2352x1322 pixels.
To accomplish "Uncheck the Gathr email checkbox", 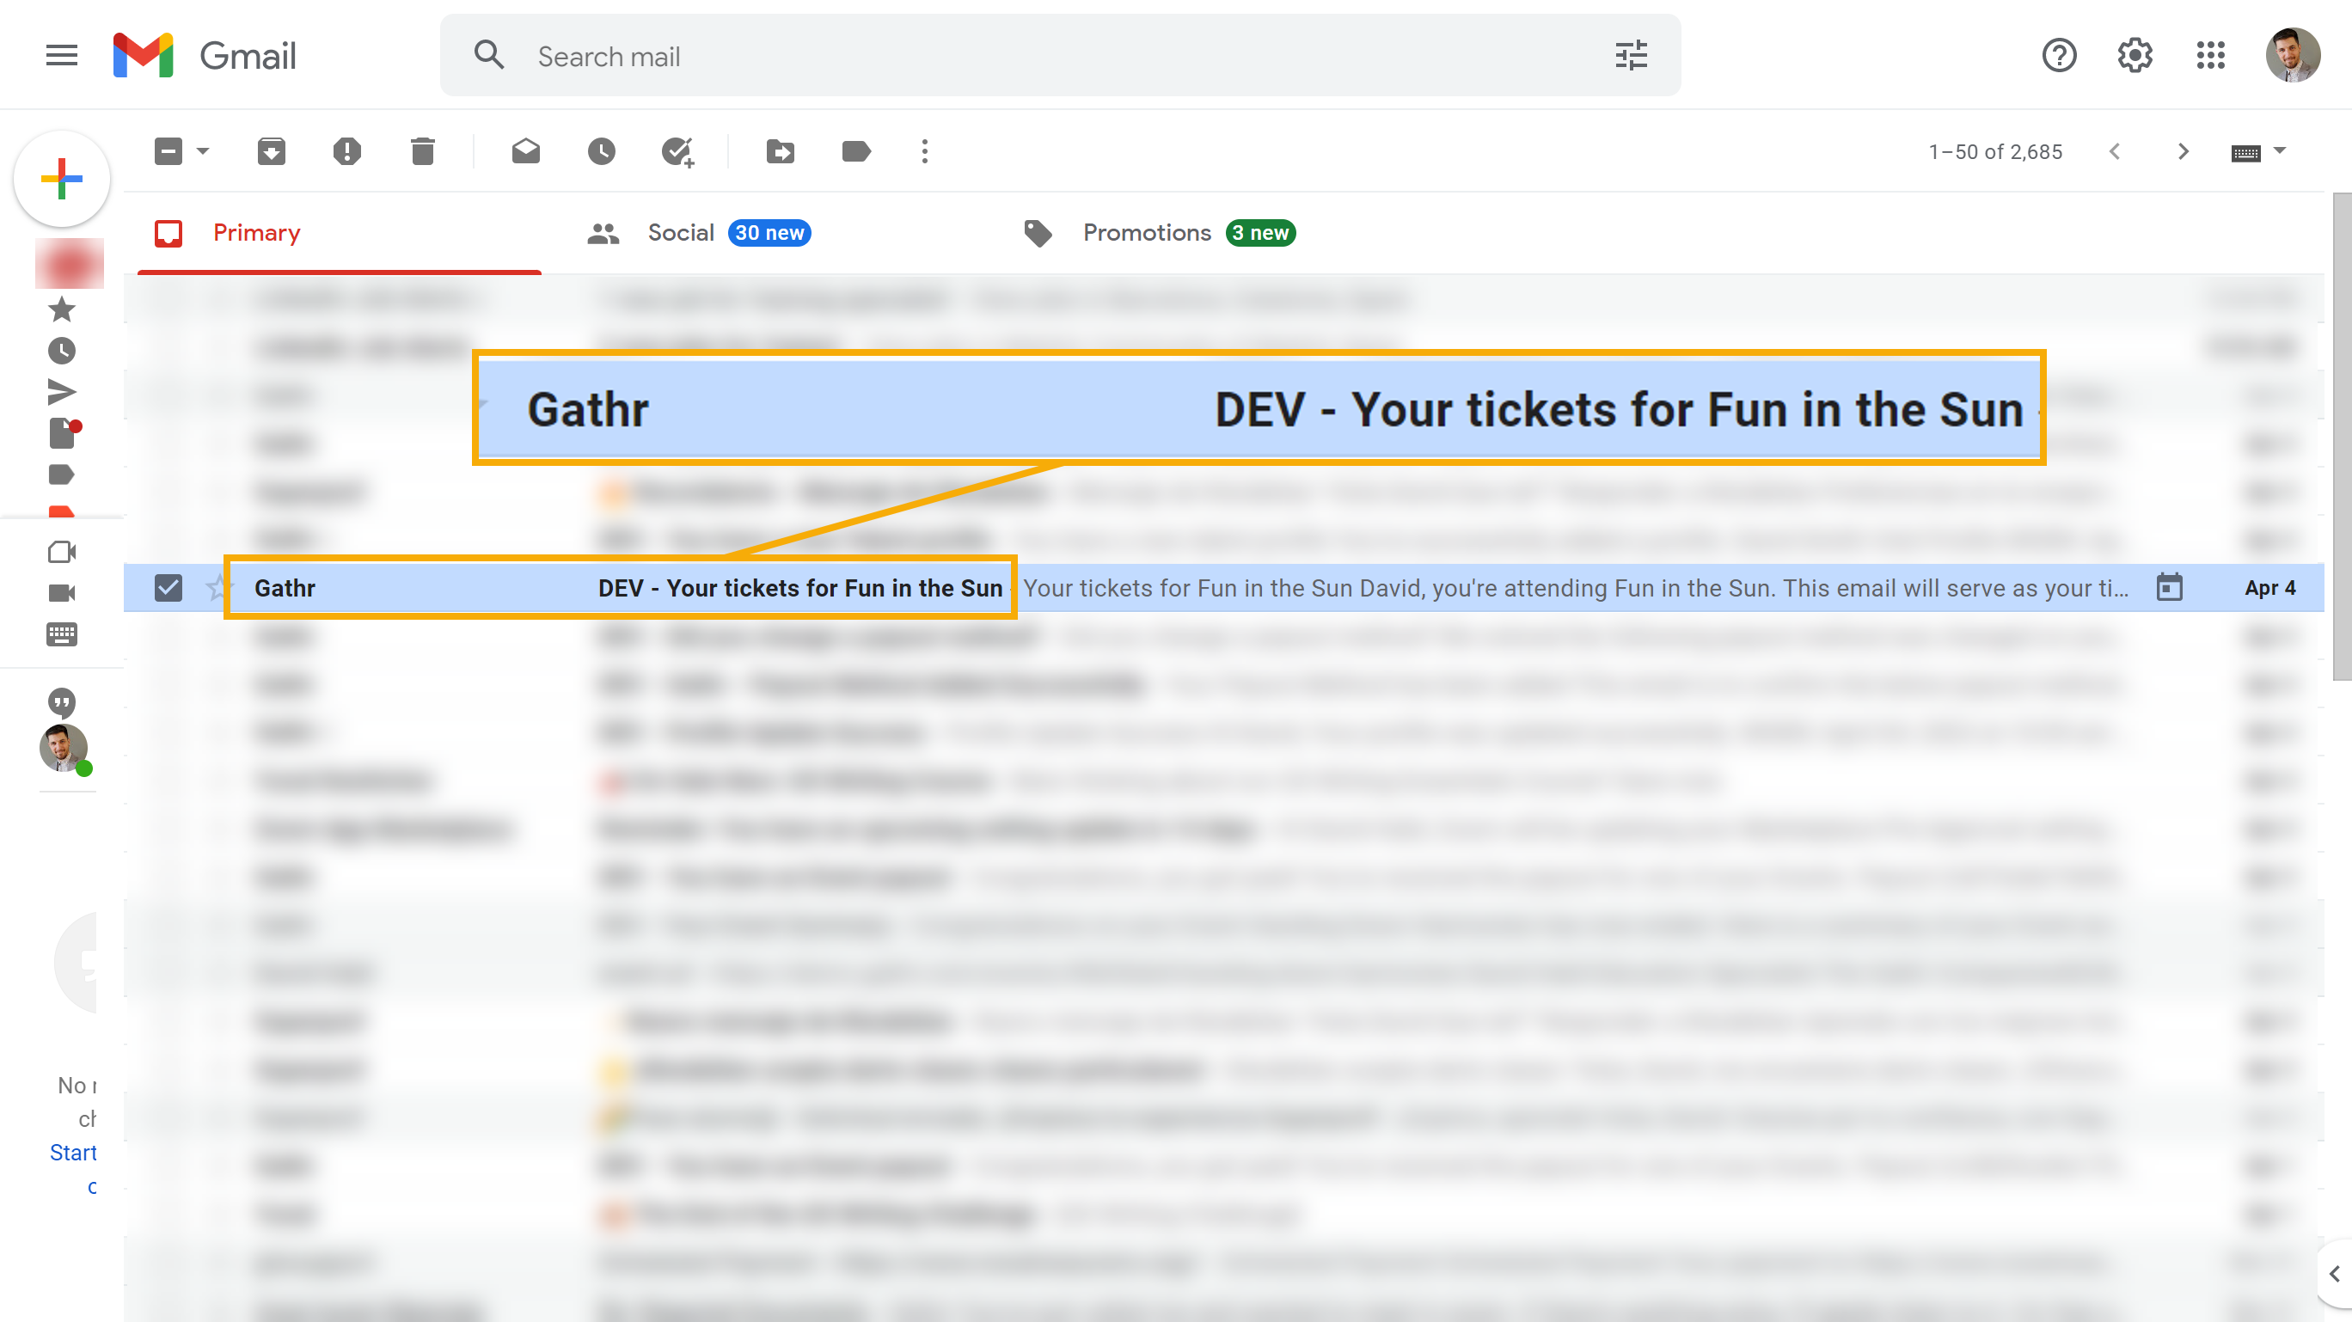I will tap(168, 588).
